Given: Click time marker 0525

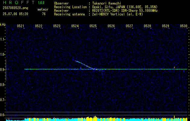Looking at the screenshot, I should point(93,26).
